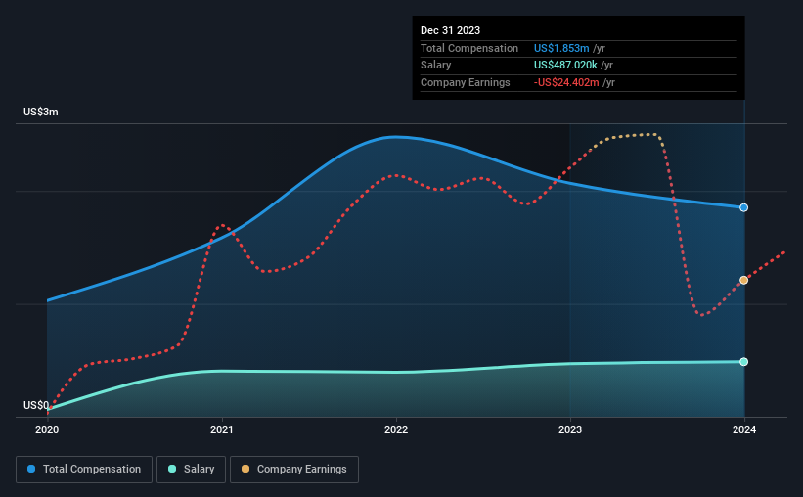The width and height of the screenshot is (803, 497).
Task: Toggle the Company Earnings legend button
Action: [294, 470]
